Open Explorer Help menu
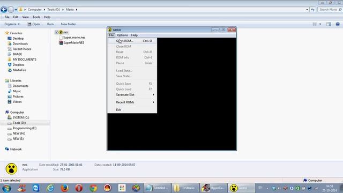Viewport: 343px width, 193px height. tap(47, 17)
